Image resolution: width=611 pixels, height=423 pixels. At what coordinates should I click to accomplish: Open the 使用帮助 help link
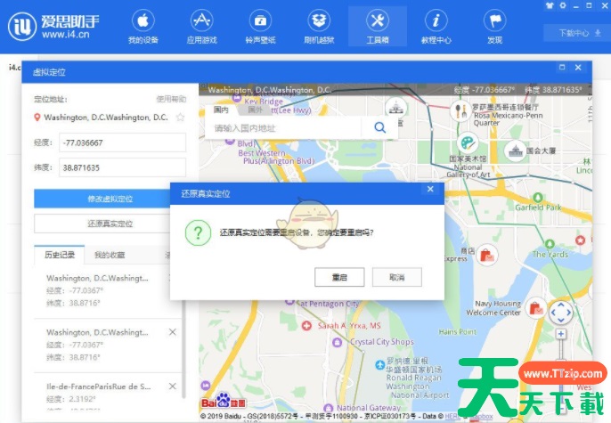pos(171,99)
